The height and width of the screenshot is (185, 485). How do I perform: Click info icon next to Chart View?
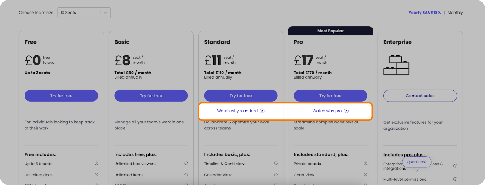pos(366,175)
